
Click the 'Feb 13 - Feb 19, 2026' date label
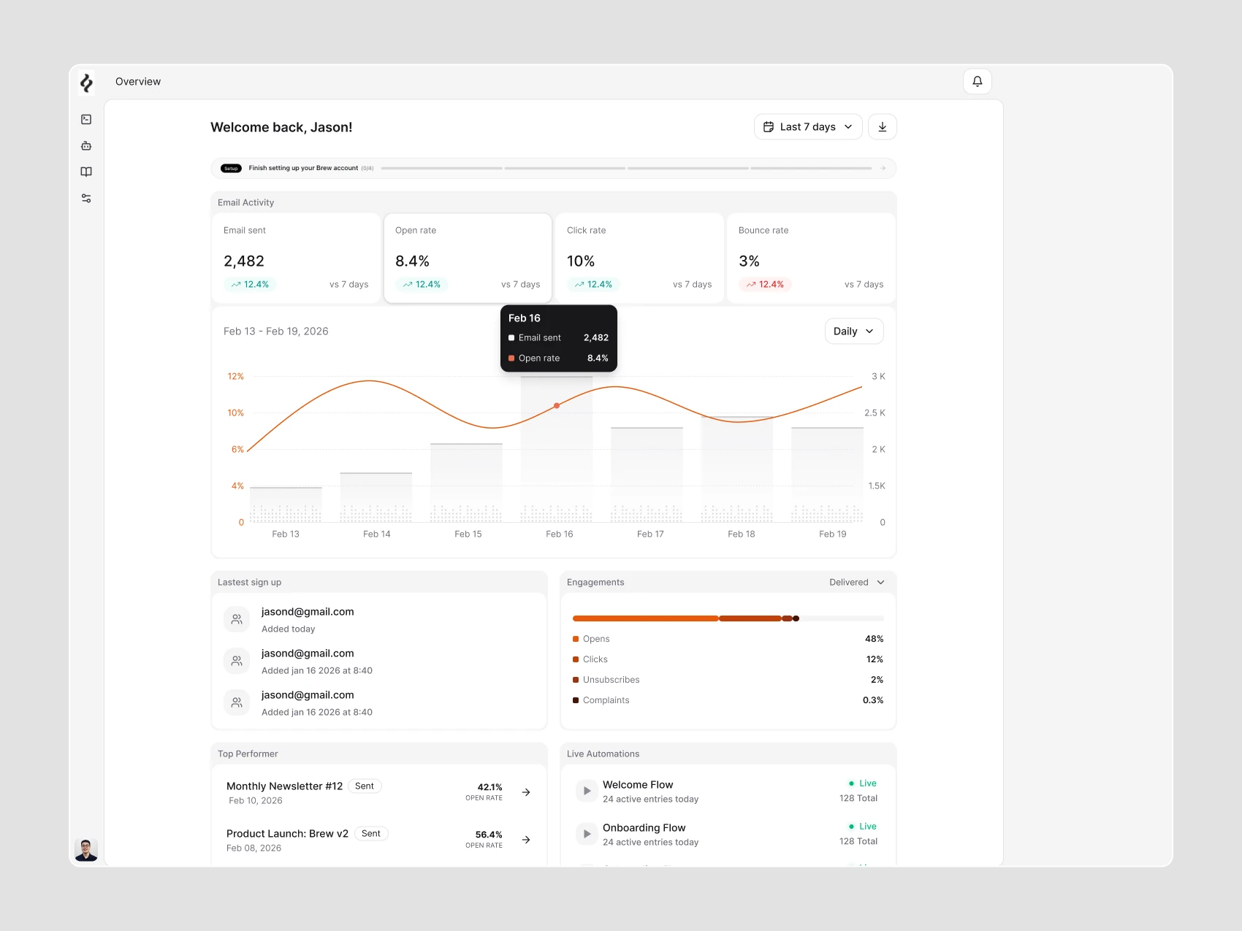point(276,331)
